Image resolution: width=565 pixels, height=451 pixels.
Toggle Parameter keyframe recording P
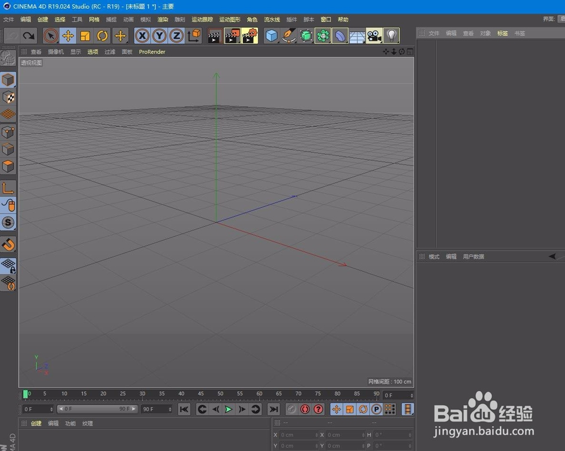(376, 409)
